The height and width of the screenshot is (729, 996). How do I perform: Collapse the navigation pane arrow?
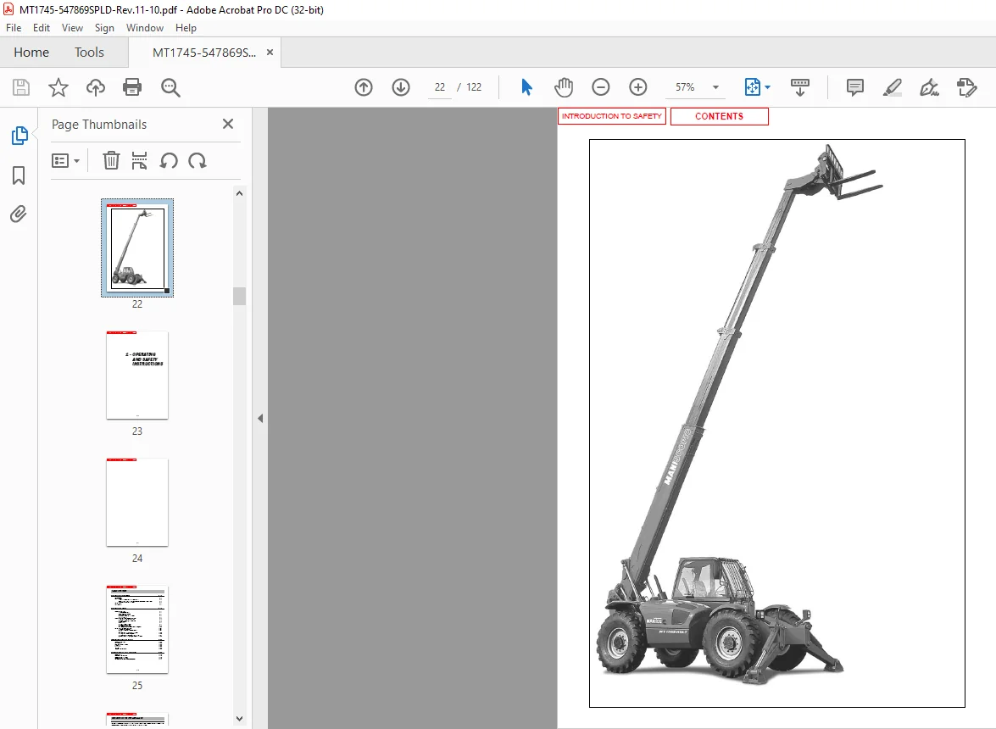pyautogui.click(x=259, y=419)
